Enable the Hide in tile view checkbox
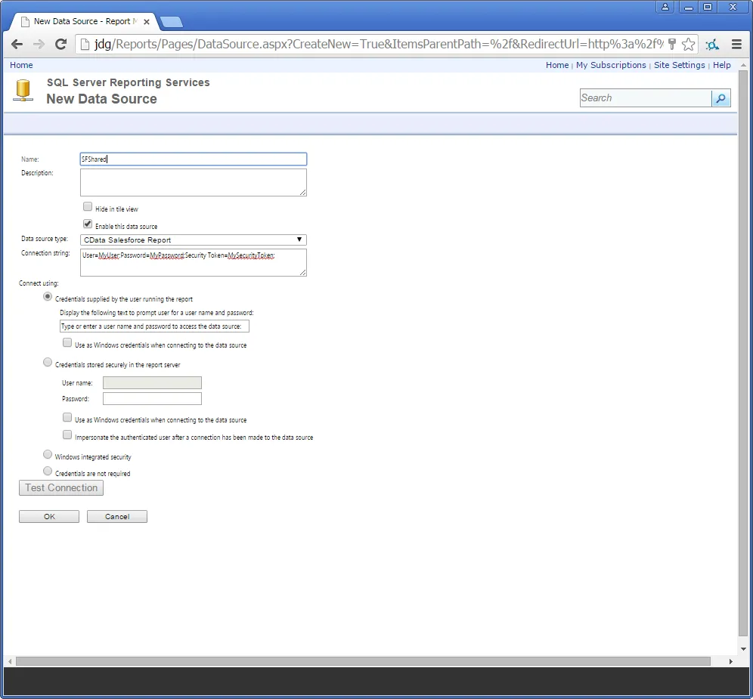 [87, 206]
